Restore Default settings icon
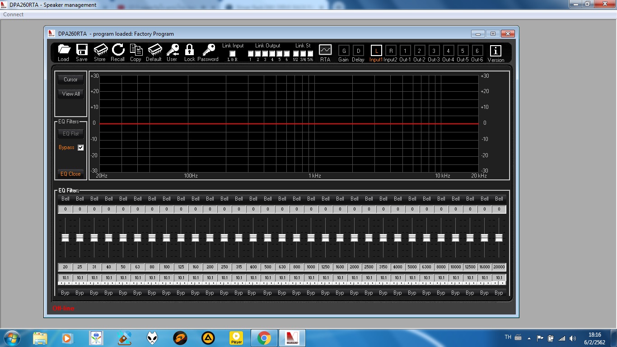 point(154,52)
